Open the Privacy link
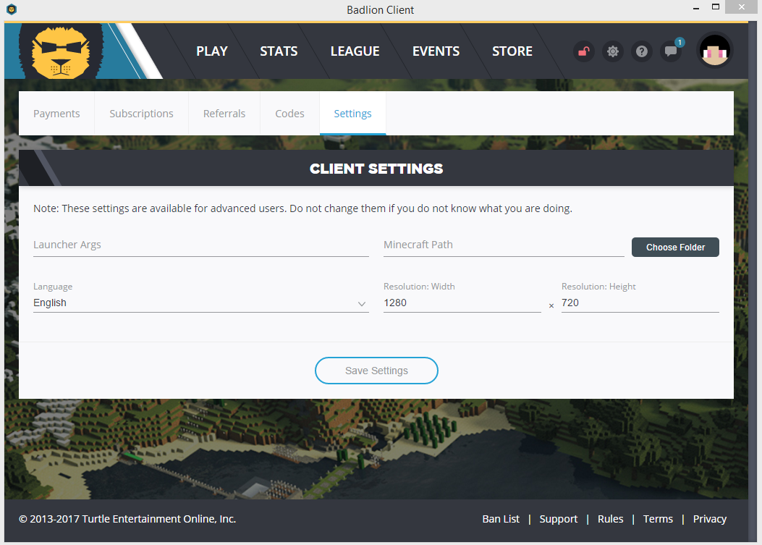The height and width of the screenshot is (545, 762). [709, 519]
